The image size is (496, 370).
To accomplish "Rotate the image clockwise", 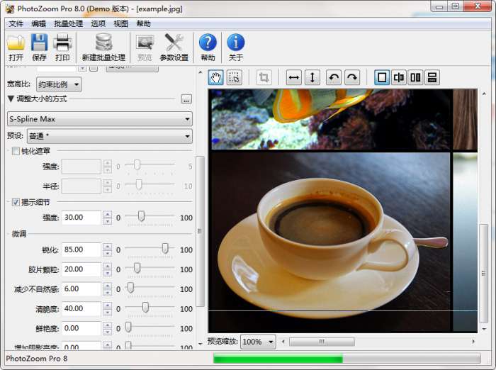I will [351, 77].
